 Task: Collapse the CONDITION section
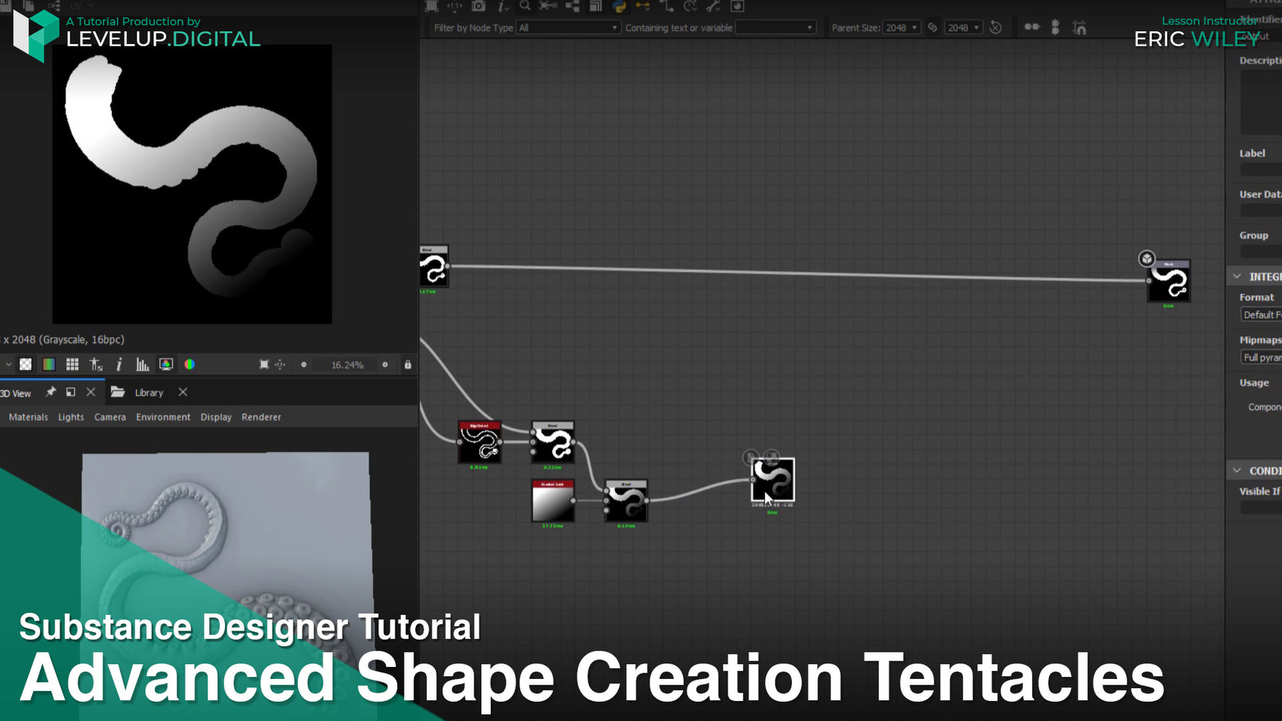[x=1237, y=470]
